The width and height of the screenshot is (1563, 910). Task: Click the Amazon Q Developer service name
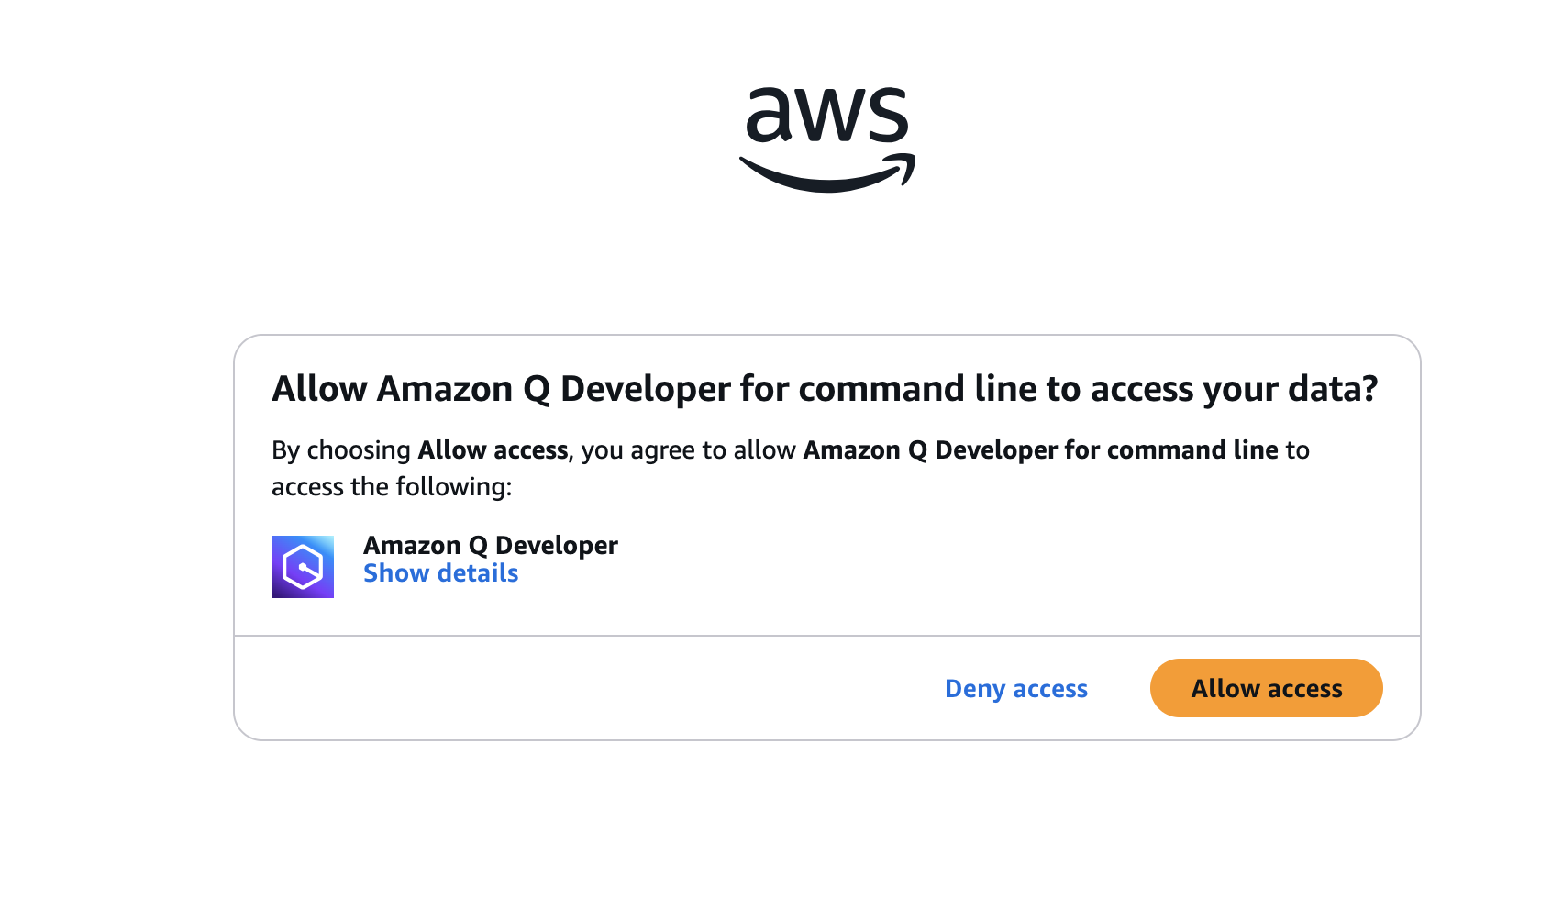click(491, 545)
